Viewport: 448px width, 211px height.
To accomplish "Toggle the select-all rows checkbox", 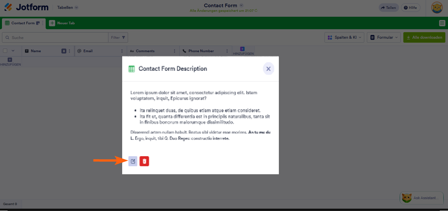I will coord(5,51).
